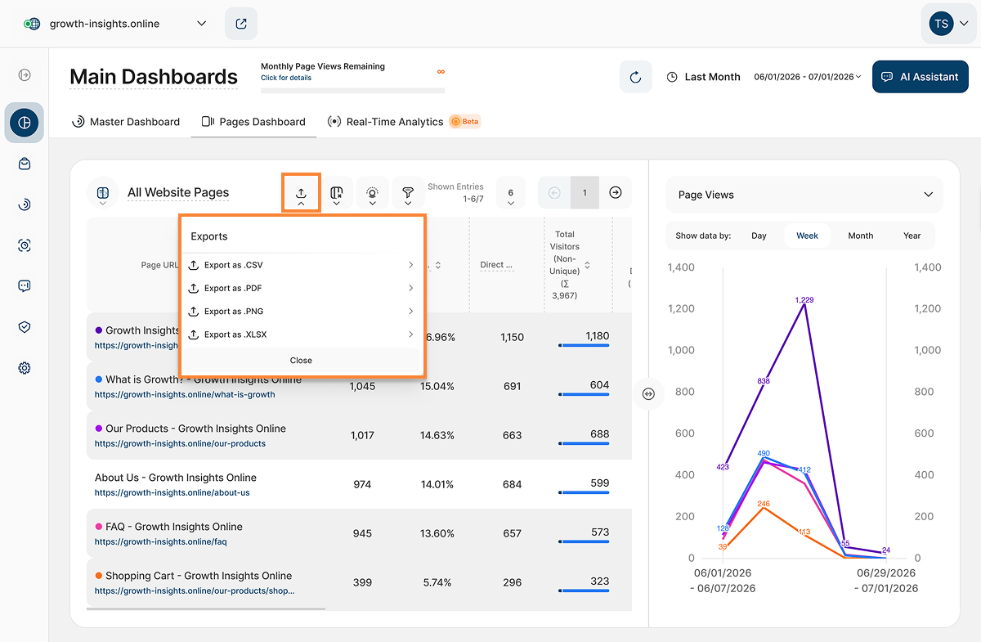Select Export as .CSV
The height and width of the screenshot is (642, 981).
pos(301,265)
